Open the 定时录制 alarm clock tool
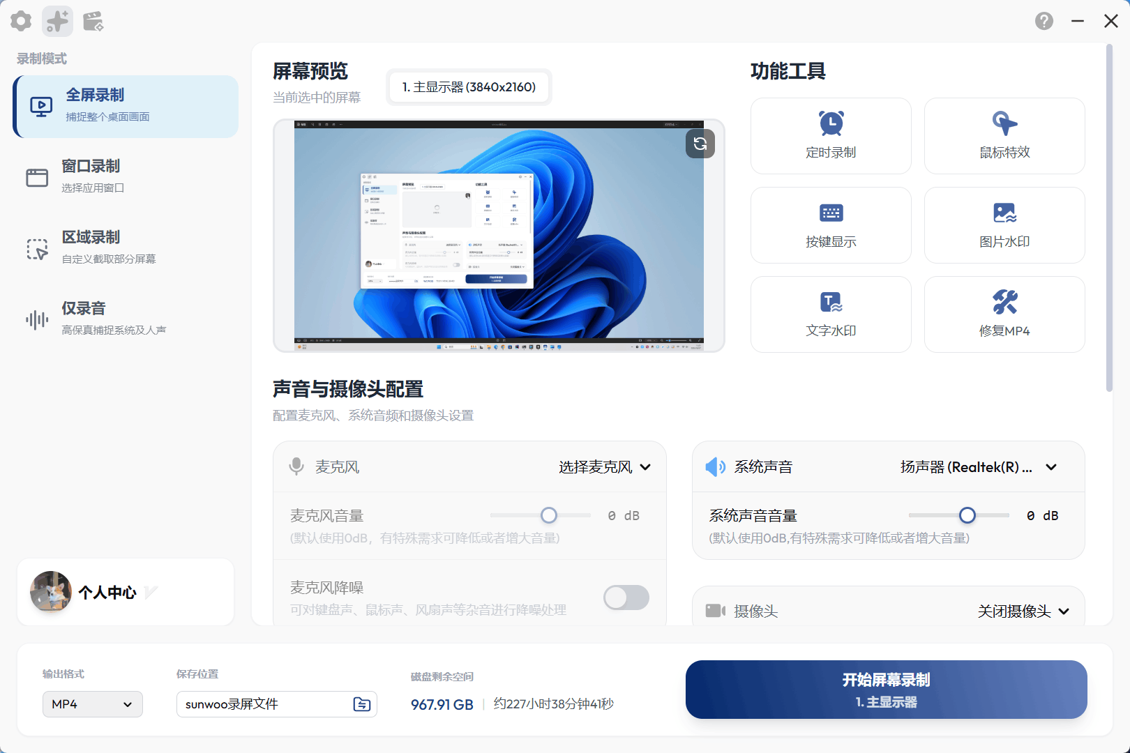The image size is (1130, 753). pyautogui.click(x=831, y=136)
